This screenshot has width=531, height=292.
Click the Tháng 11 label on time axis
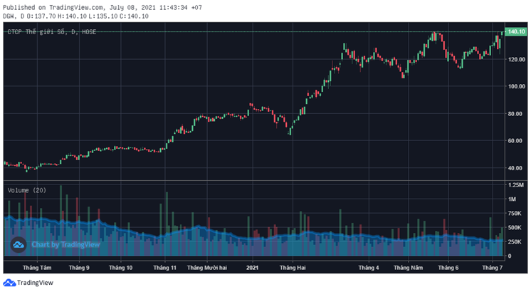click(x=164, y=268)
